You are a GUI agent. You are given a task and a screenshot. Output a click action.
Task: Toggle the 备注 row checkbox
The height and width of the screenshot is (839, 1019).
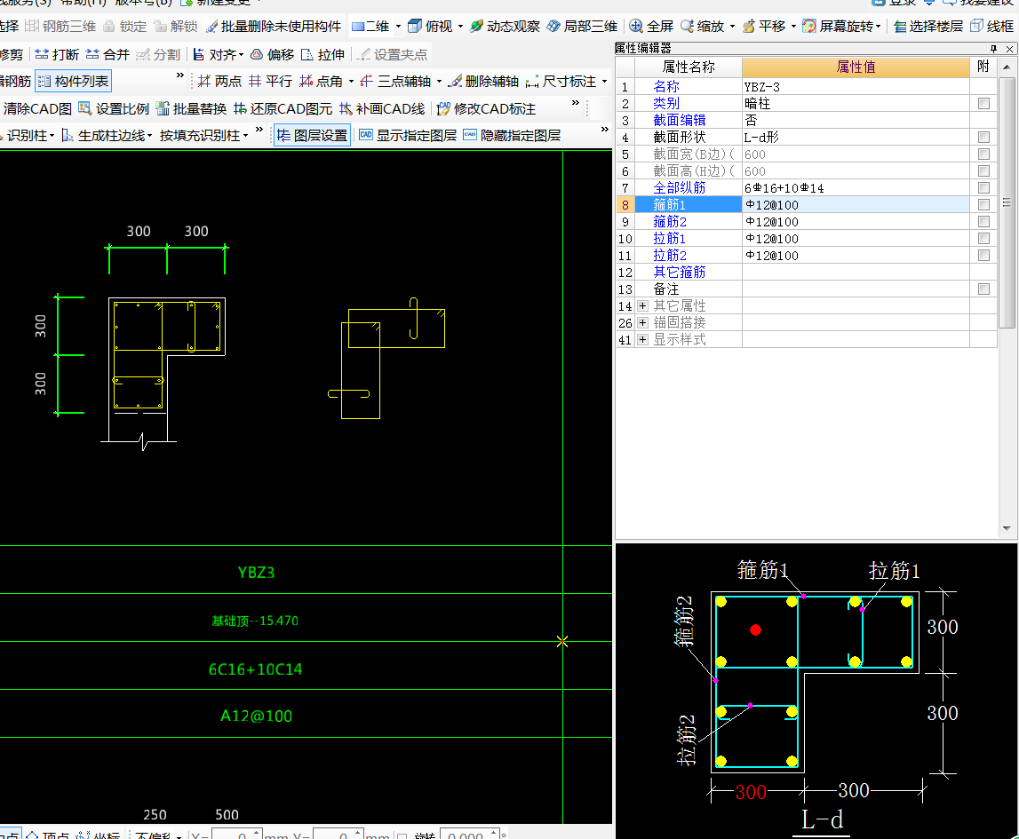tap(983, 289)
